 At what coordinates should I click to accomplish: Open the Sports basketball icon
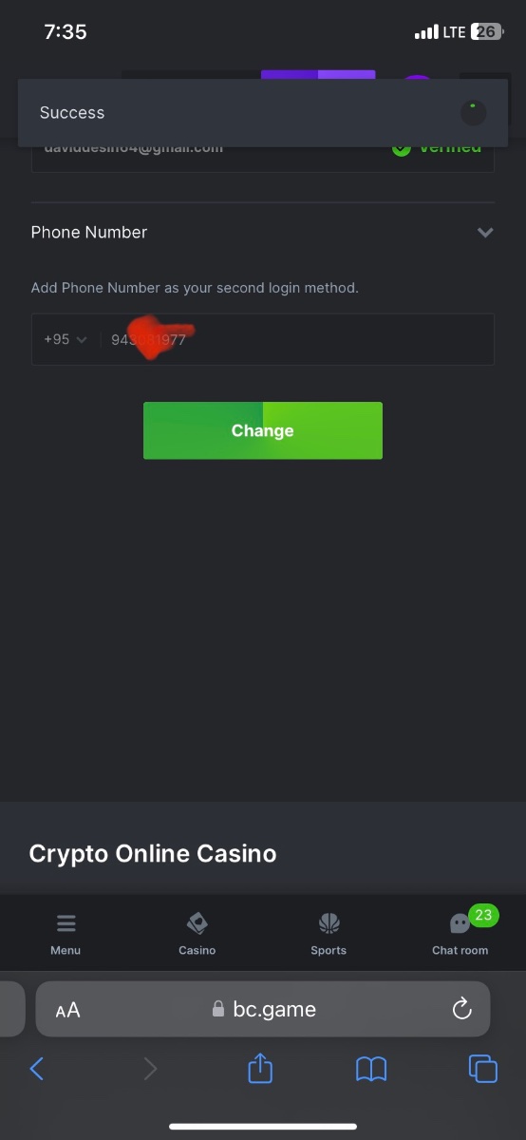(x=329, y=923)
